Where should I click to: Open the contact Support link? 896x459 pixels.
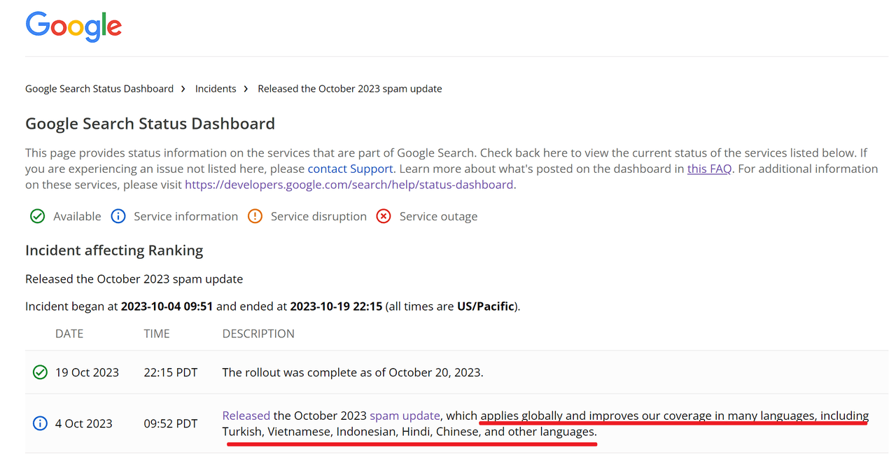click(x=350, y=169)
